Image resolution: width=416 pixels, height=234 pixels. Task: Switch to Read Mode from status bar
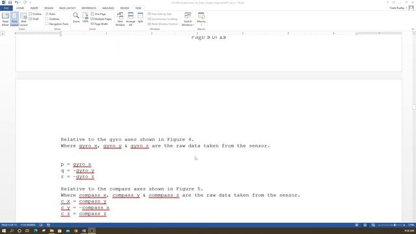click(357, 225)
